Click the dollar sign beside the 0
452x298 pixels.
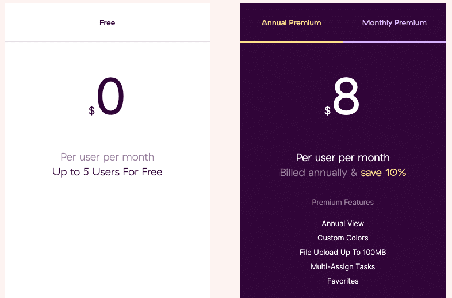tap(91, 110)
